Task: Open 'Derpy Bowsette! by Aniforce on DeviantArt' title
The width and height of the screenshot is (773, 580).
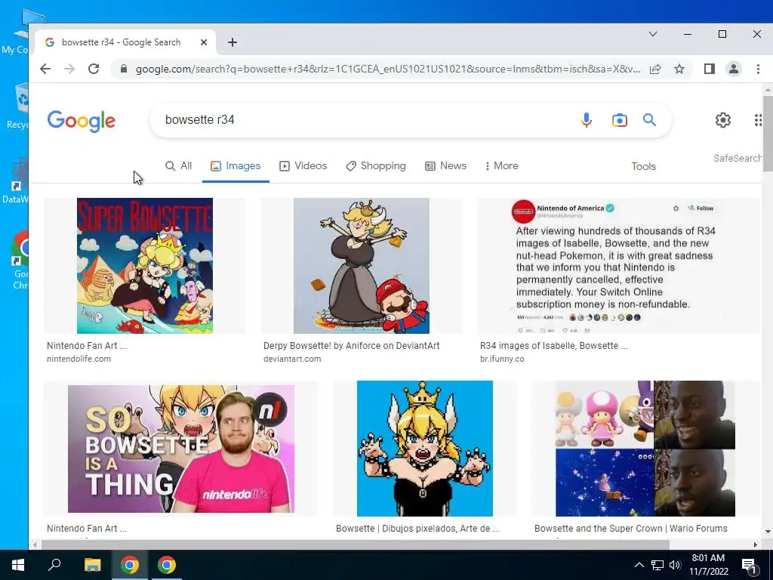Action: tap(352, 346)
